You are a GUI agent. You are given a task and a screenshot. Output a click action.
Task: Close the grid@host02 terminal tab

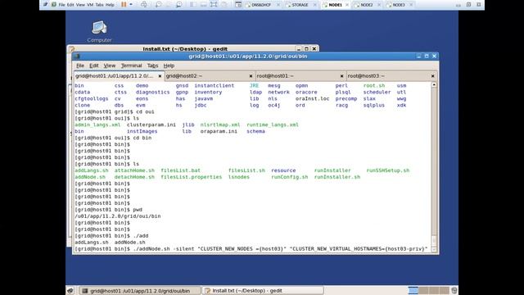[x=251, y=76]
